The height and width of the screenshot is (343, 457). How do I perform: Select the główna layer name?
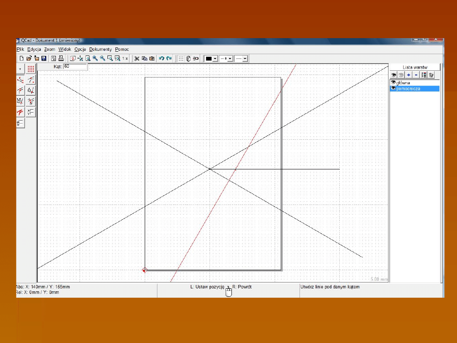pyautogui.click(x=403, y=83)
